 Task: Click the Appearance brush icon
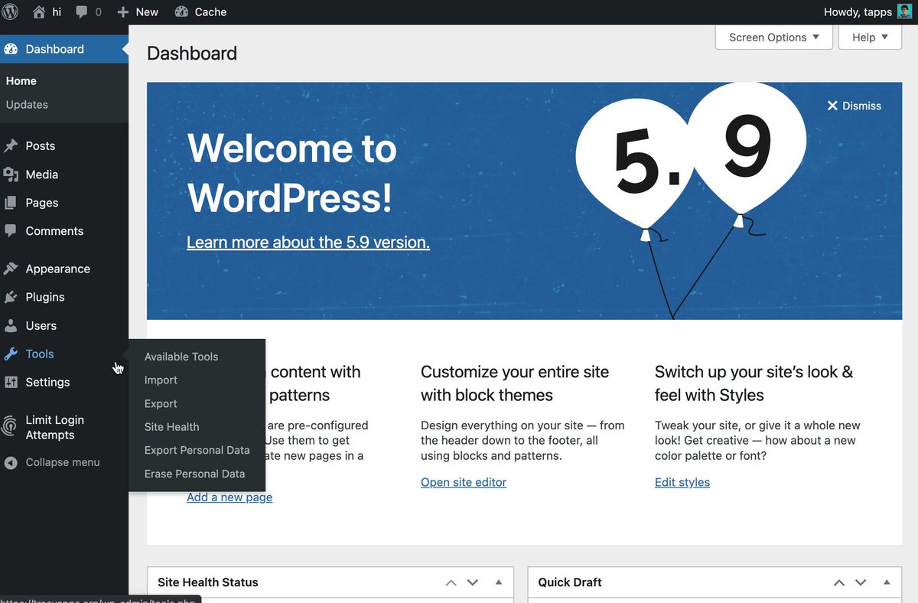point(11,269)
